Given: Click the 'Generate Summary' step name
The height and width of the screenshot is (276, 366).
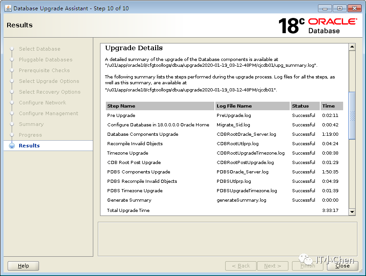Looking at the screenshot, I should [x=129, y=200].
